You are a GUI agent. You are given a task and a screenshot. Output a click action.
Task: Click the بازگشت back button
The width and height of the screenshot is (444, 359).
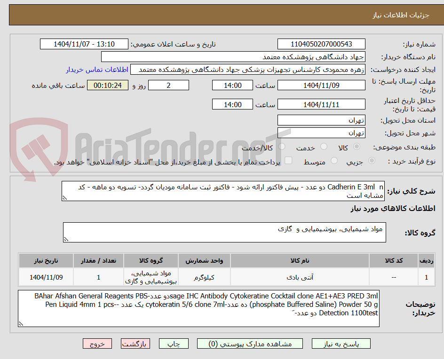[135, 343]
